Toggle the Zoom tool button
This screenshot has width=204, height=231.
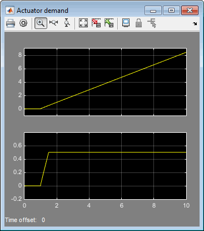41,23
